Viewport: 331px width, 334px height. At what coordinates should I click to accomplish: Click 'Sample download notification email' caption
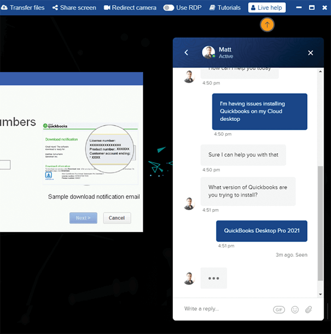(94, 197)
